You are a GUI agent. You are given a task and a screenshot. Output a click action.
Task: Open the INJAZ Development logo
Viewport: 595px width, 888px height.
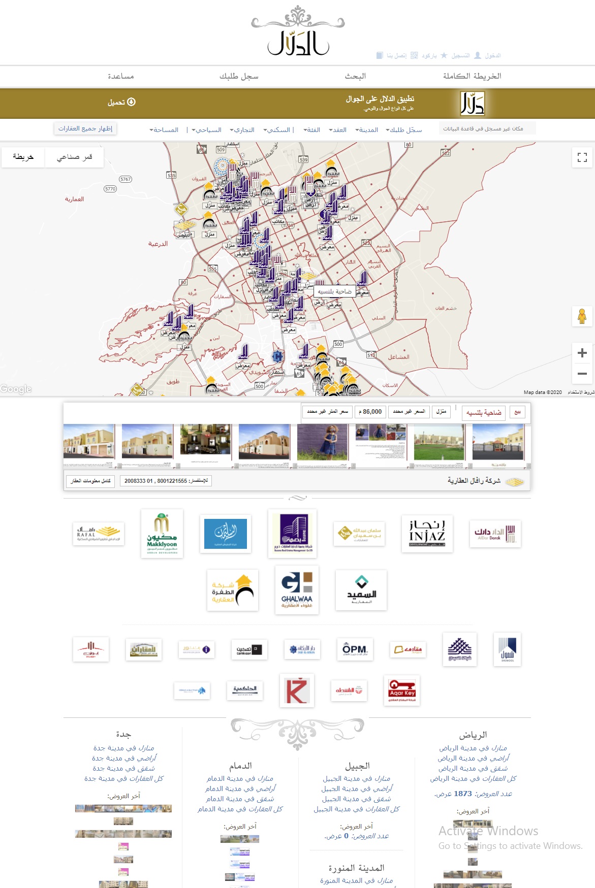(x=427, y=534)
